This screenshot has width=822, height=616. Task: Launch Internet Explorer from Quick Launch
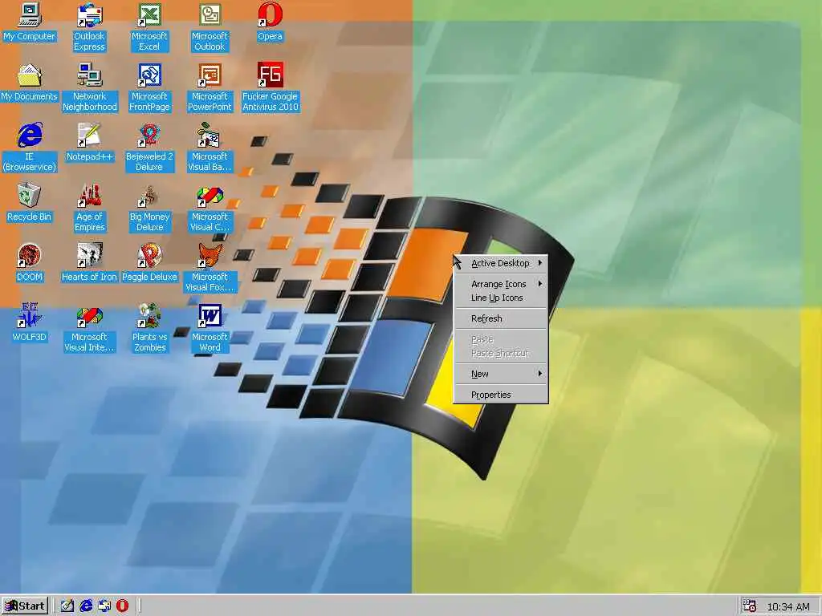pyautogui.click(x=86, y=606)
